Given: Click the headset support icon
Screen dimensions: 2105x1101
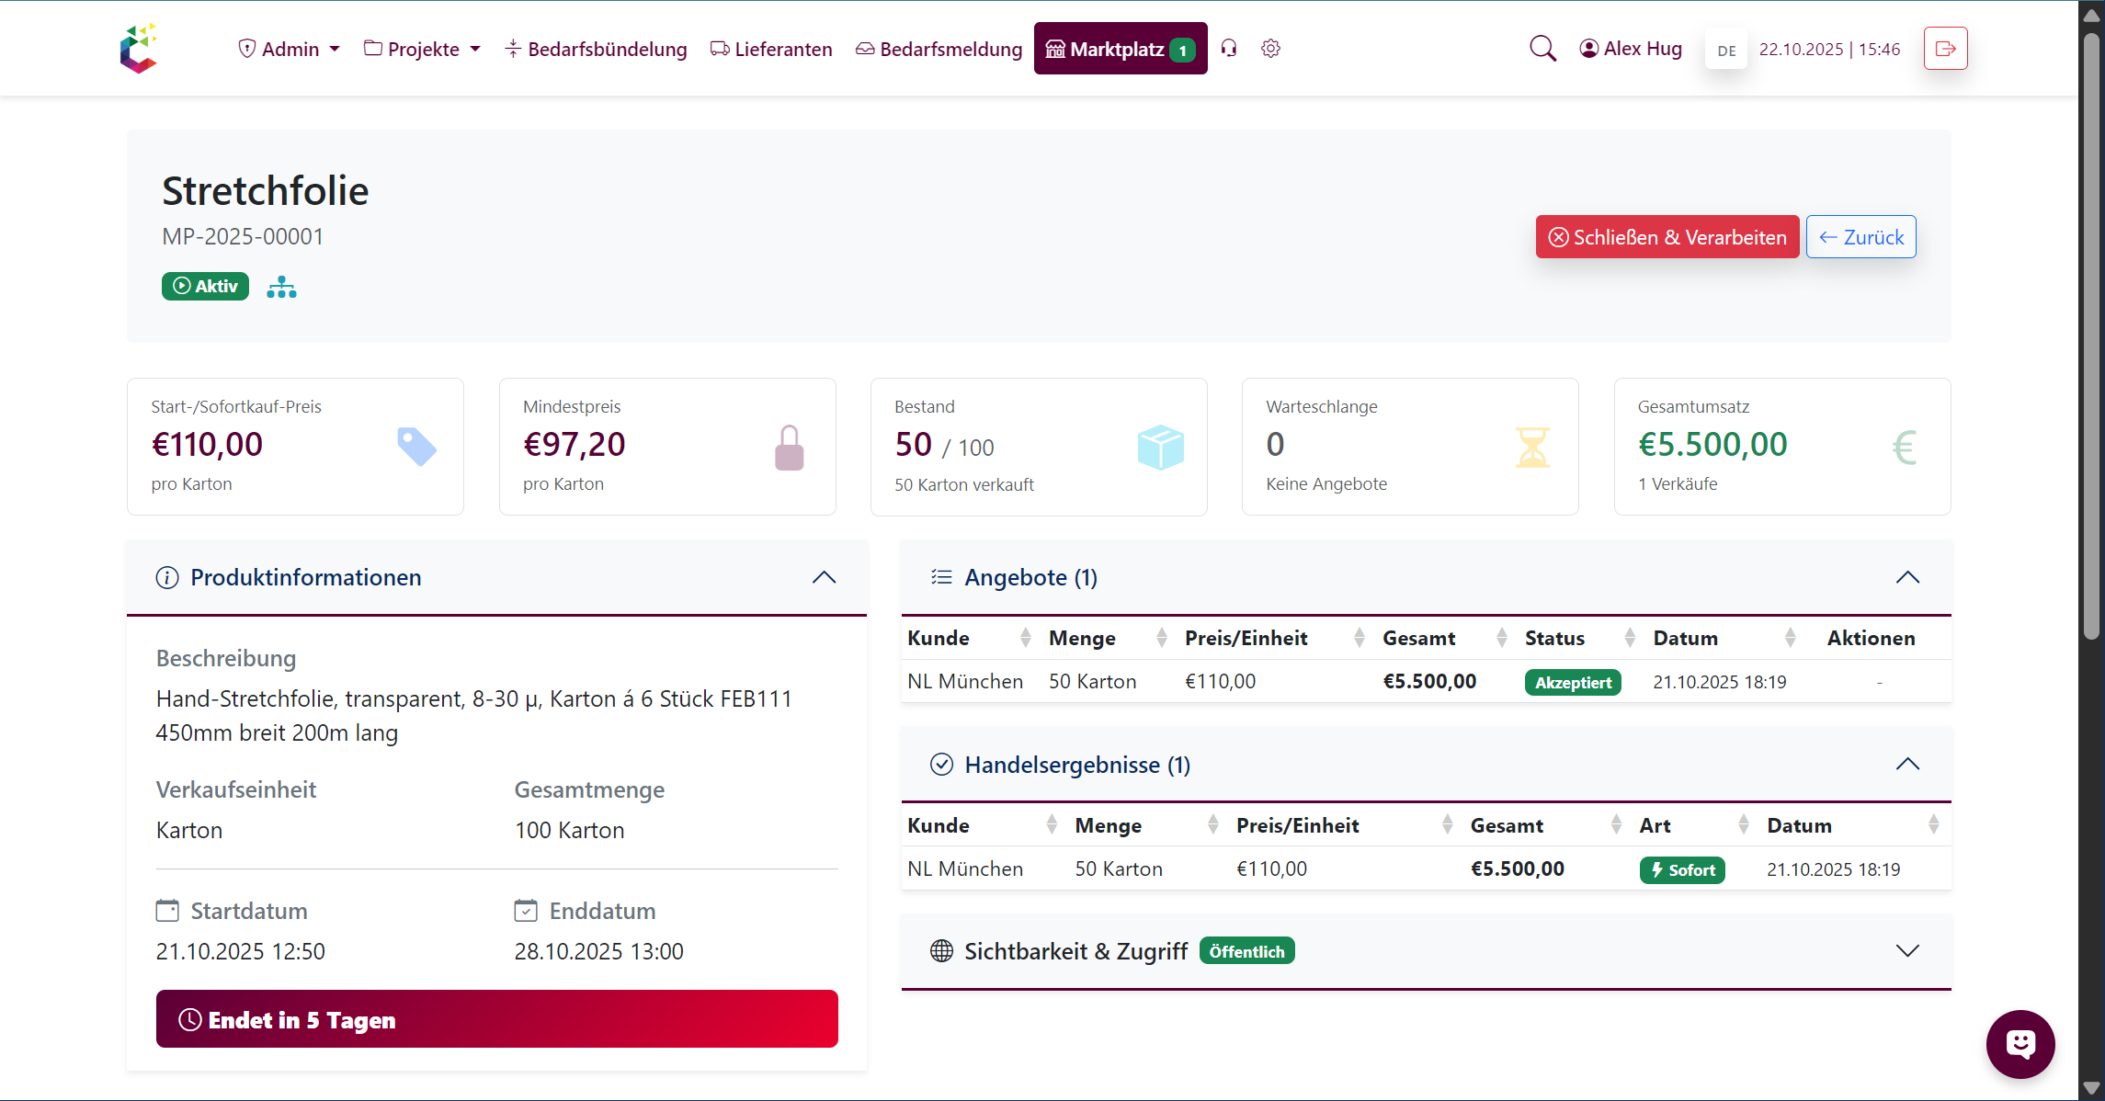Looking at the screenshot, I should (x=1228, y=49).
